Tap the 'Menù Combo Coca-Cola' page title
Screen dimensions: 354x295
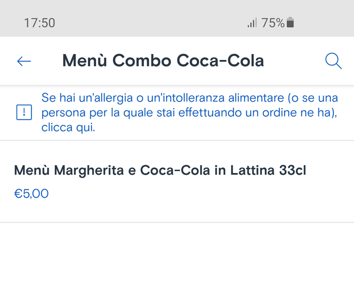point(163,61)
